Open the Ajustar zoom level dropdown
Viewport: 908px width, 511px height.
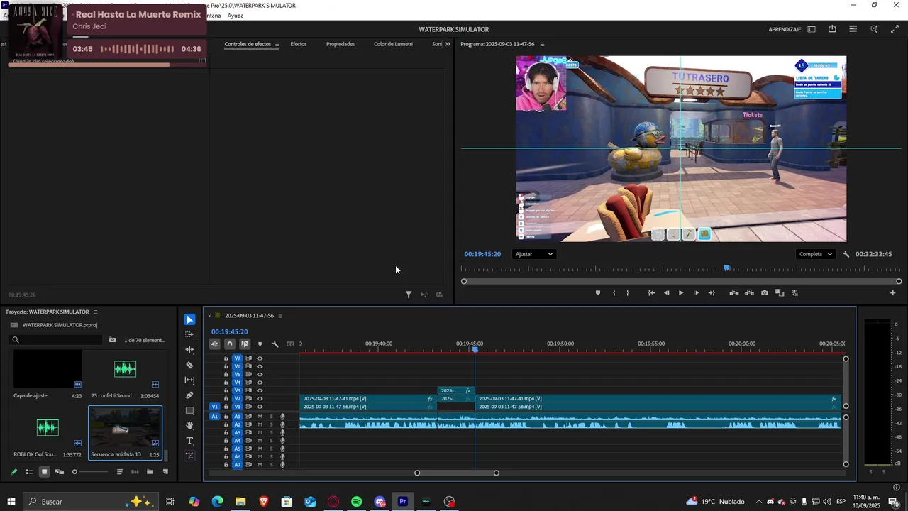533,254
